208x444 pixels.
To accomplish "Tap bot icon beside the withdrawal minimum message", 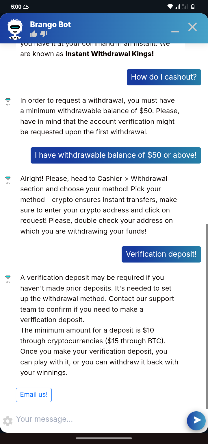I will tap(8, 102).
